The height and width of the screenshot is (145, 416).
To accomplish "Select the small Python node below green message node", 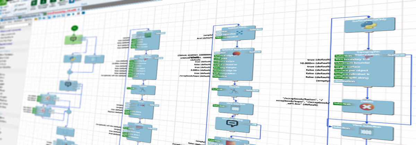I will tap(72, 59).
